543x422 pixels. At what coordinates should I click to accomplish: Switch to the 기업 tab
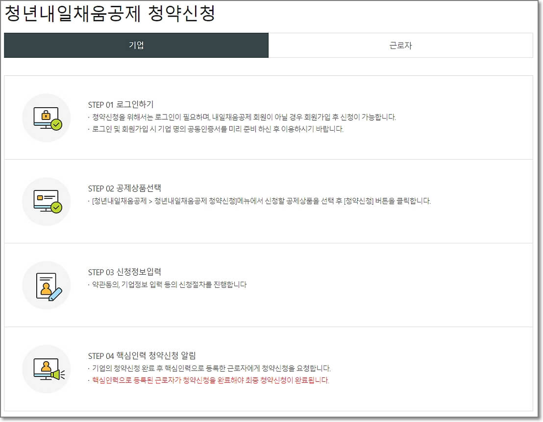coord(136,45)
